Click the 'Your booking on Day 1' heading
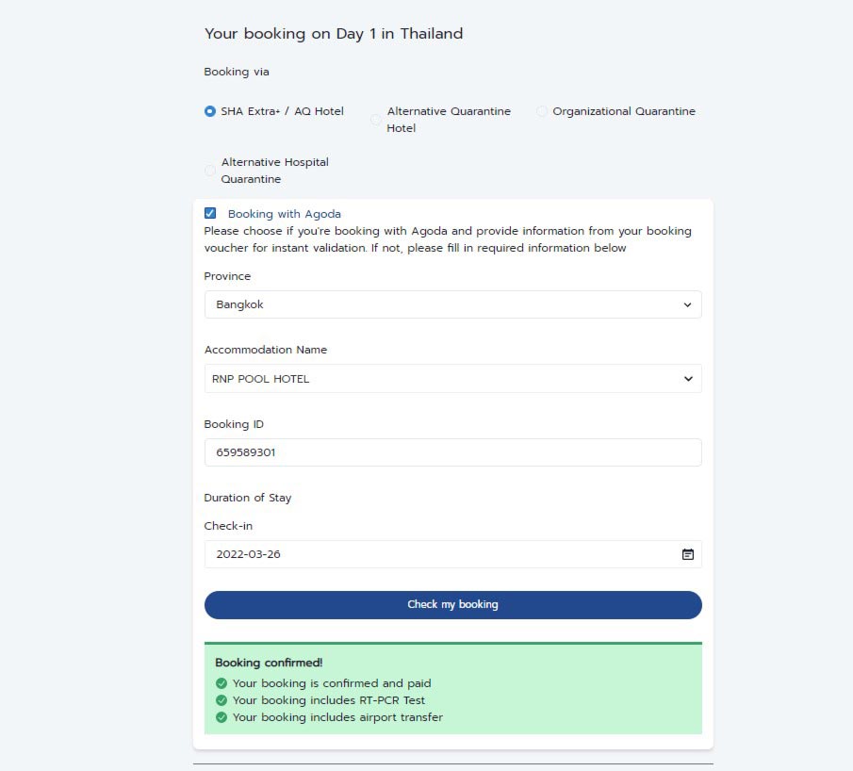Image resolution: width=853 pixels, height=771 pixels. (x=334, y=33)
